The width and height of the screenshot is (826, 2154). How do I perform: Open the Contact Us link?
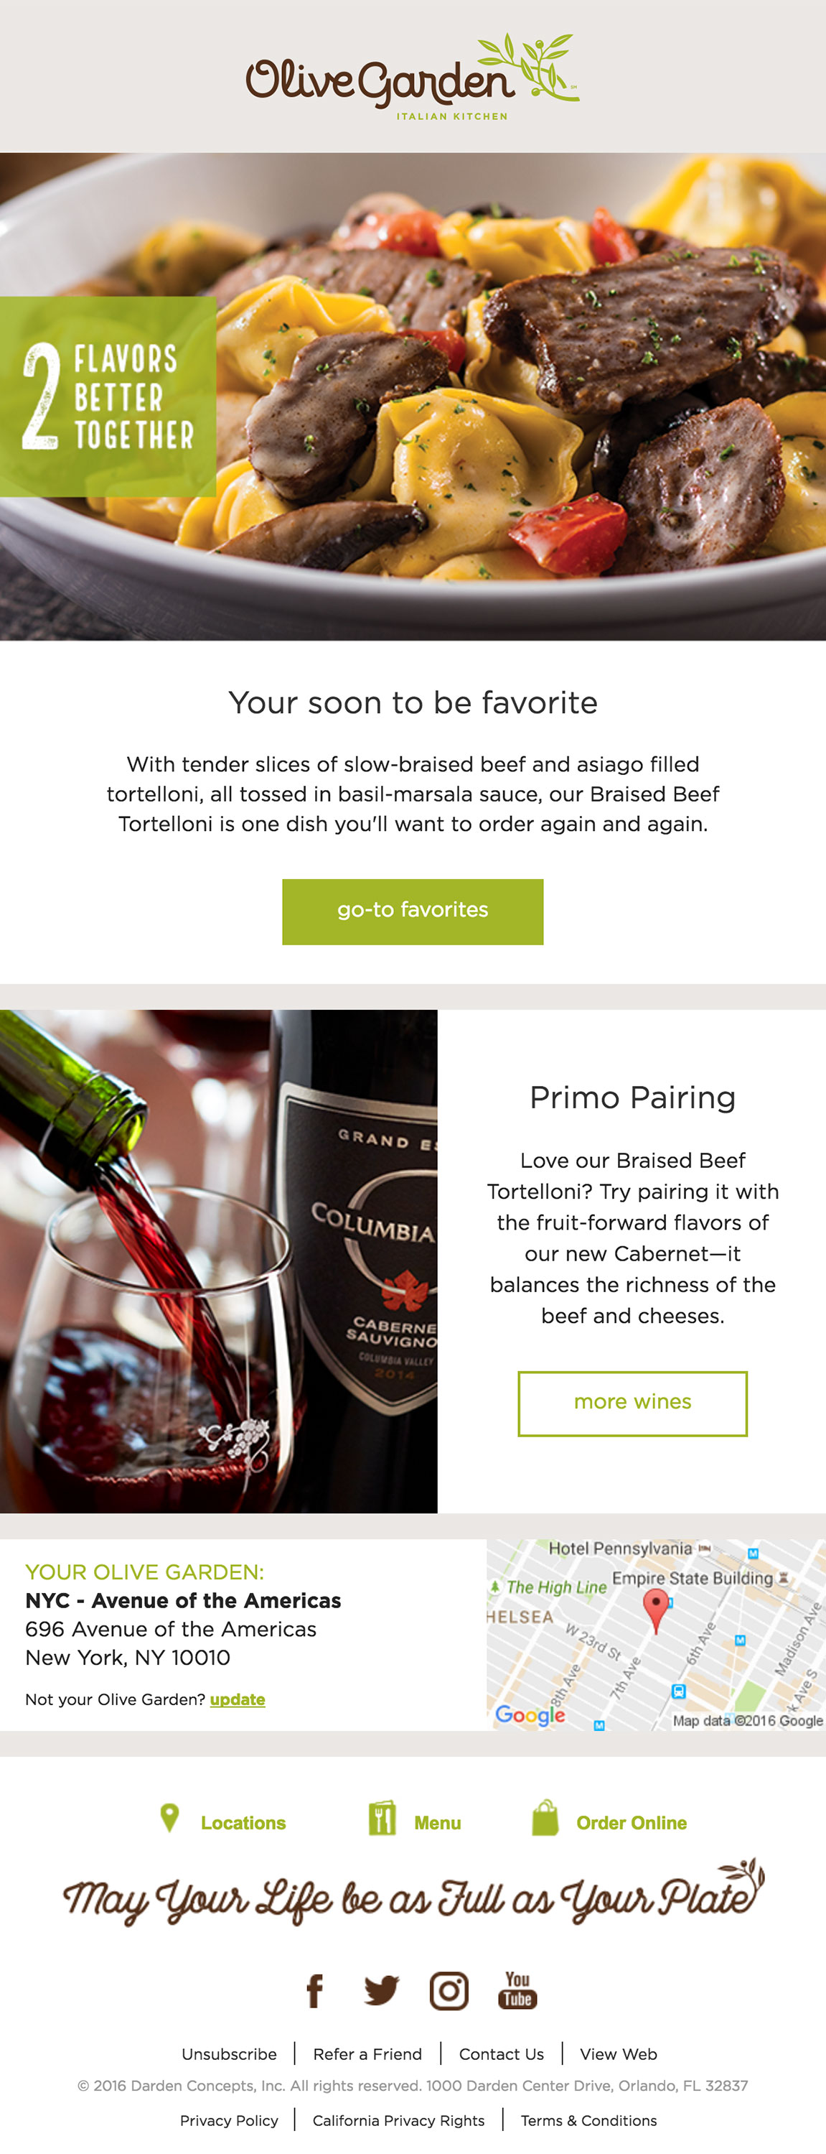coord(501,2053)
